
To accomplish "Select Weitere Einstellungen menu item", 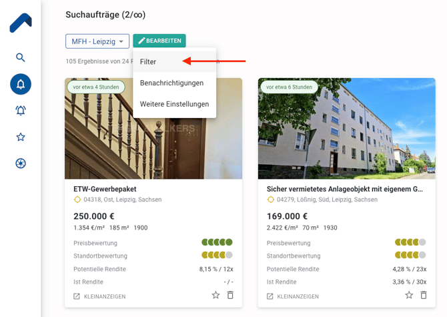I will [174, 104].
